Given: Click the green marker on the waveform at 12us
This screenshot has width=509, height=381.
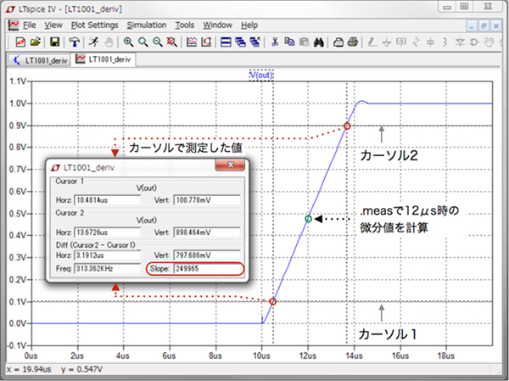Looking at the screenshot, I should 309,218.
